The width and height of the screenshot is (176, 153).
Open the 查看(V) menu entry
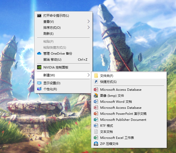(64, 21)
